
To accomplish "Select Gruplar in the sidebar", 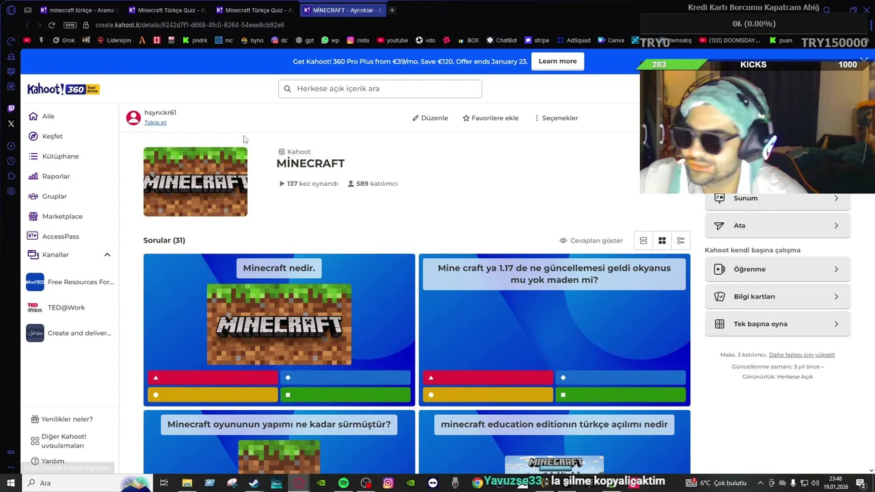I will (x=47, y=196).
